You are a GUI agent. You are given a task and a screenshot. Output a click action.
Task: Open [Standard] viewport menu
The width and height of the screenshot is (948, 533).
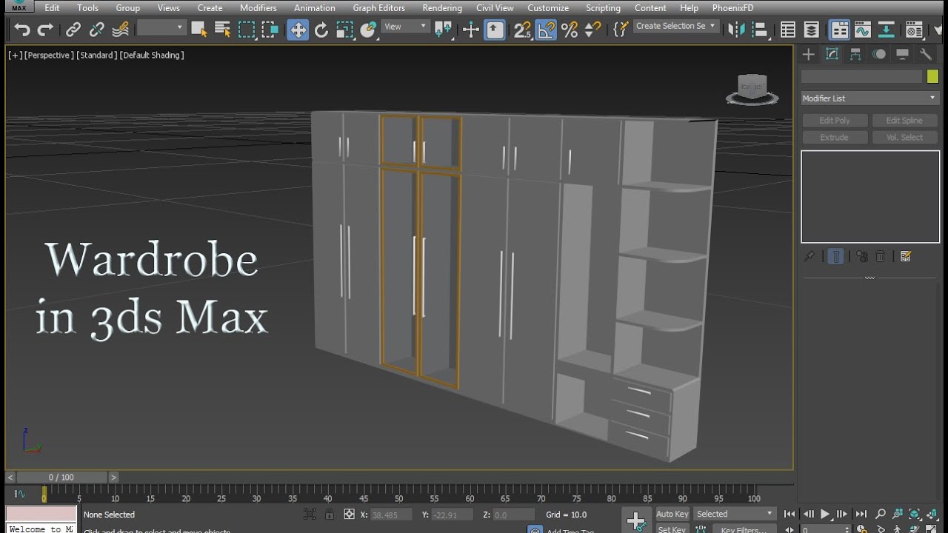pyautogui.click(x=96, y=55)
